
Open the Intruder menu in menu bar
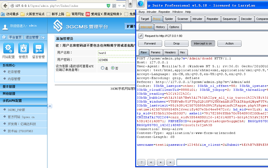[x=151, y=12]
